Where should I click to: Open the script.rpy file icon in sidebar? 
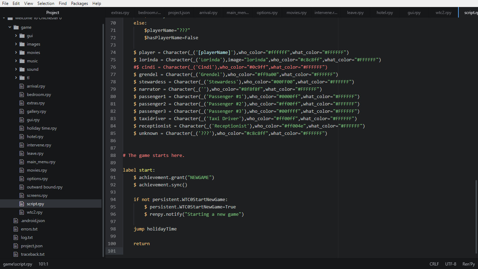tap(21, 204)
